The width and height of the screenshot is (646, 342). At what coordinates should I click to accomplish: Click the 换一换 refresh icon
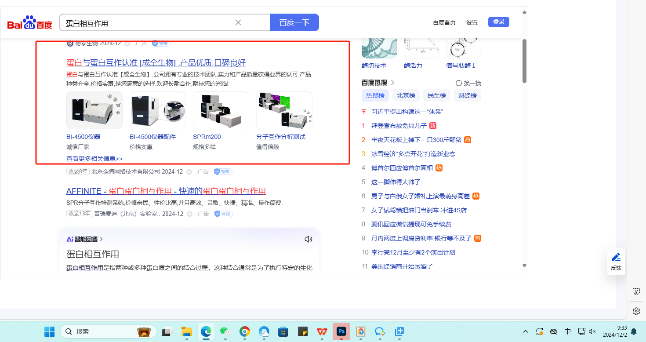(x=459, y=83)
